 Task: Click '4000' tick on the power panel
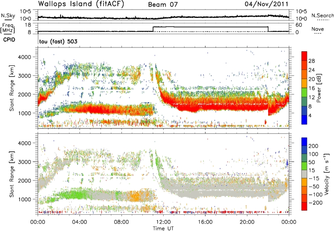coord(24,57)
